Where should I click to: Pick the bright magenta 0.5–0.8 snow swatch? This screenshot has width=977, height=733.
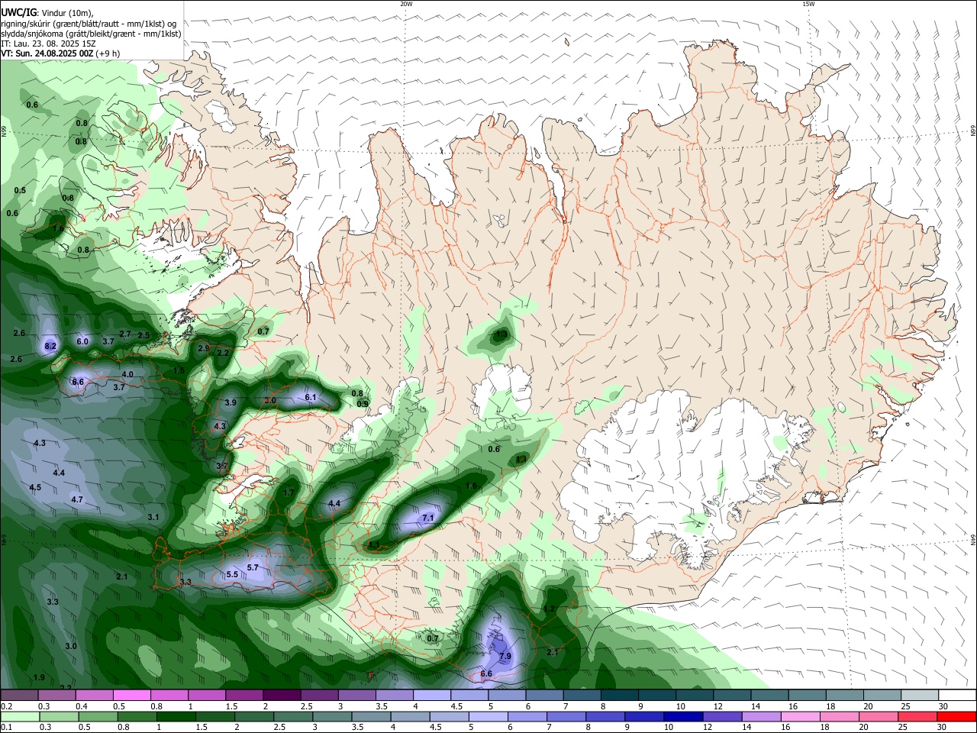point(131,695)
